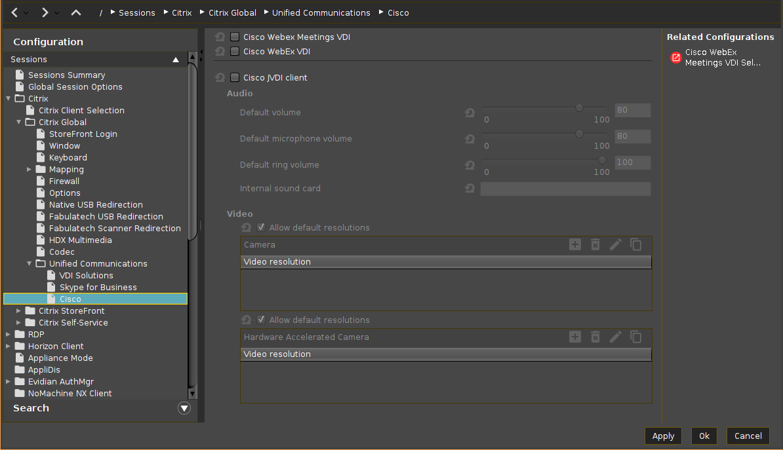This screenshot has width=783, height=450.
Task: Open Cisco WebEx Meetings VDI related configuration icon
Action: tap(675, 58)
